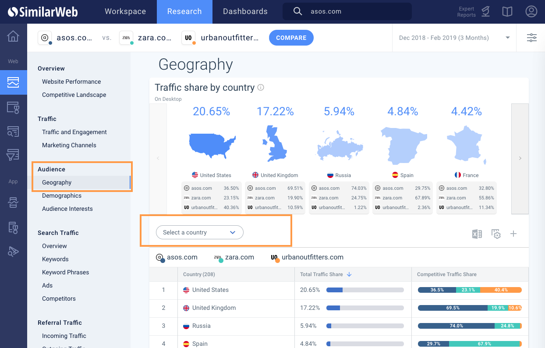Click the United States total traffic share bar

click(x=365, y=290)
